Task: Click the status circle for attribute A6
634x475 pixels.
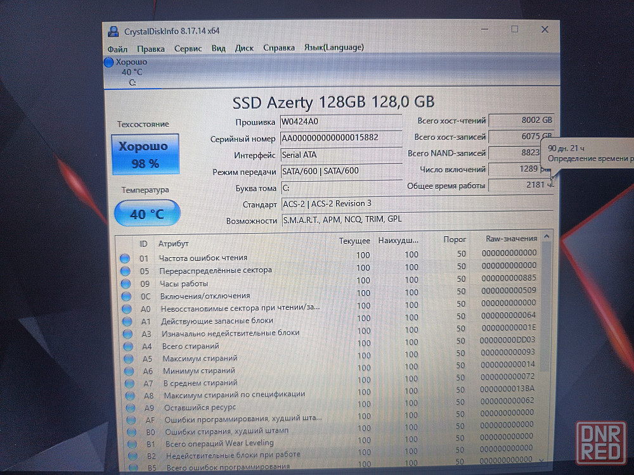Action: (129, 370)
